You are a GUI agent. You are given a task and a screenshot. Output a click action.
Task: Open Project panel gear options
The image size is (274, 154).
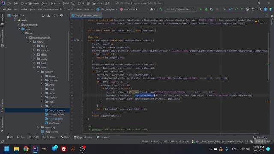click(x=61, y=15)
